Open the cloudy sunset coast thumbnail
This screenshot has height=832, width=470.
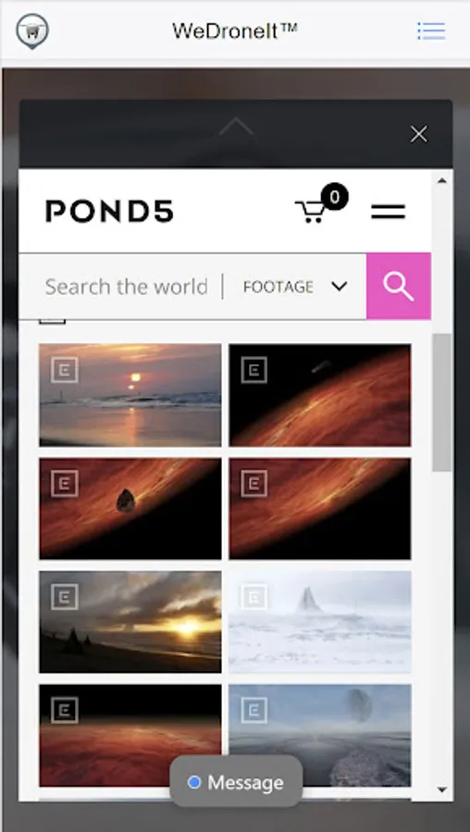130,622
